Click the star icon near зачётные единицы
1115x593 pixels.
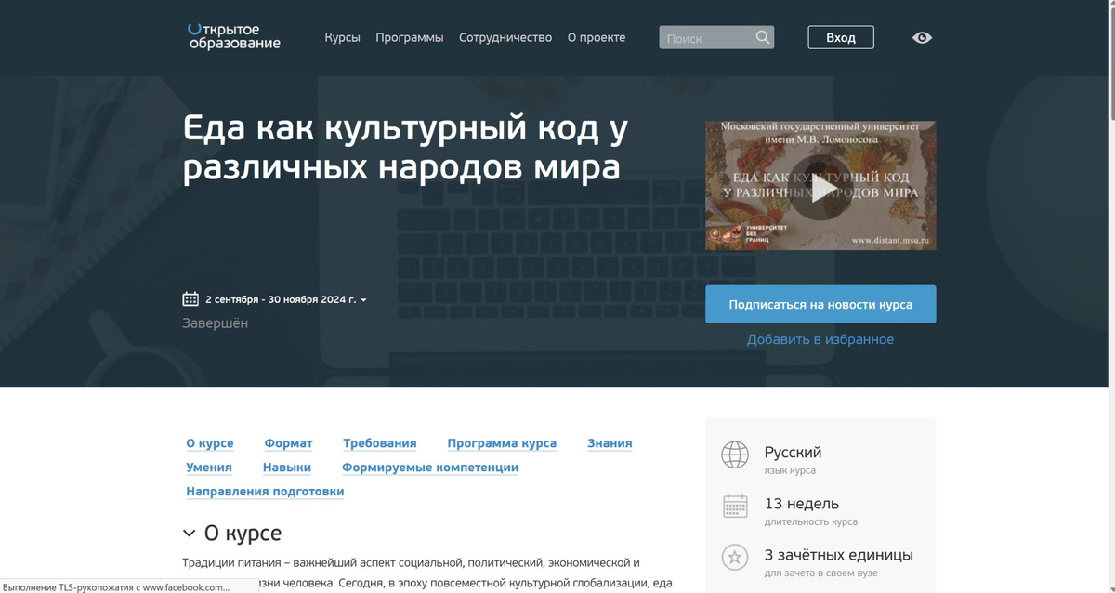tap(735, 558)
